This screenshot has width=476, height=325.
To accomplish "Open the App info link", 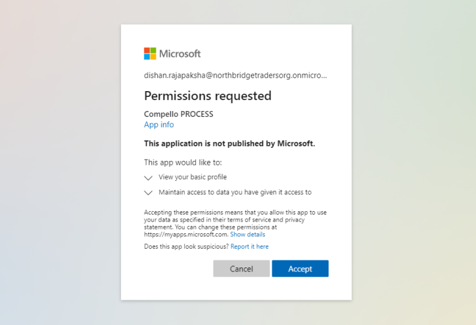I will (158, 125).
